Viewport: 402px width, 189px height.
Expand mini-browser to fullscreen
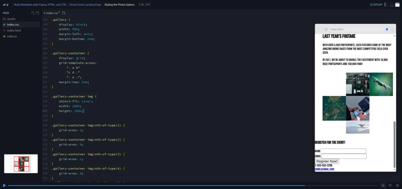[392, 29]
